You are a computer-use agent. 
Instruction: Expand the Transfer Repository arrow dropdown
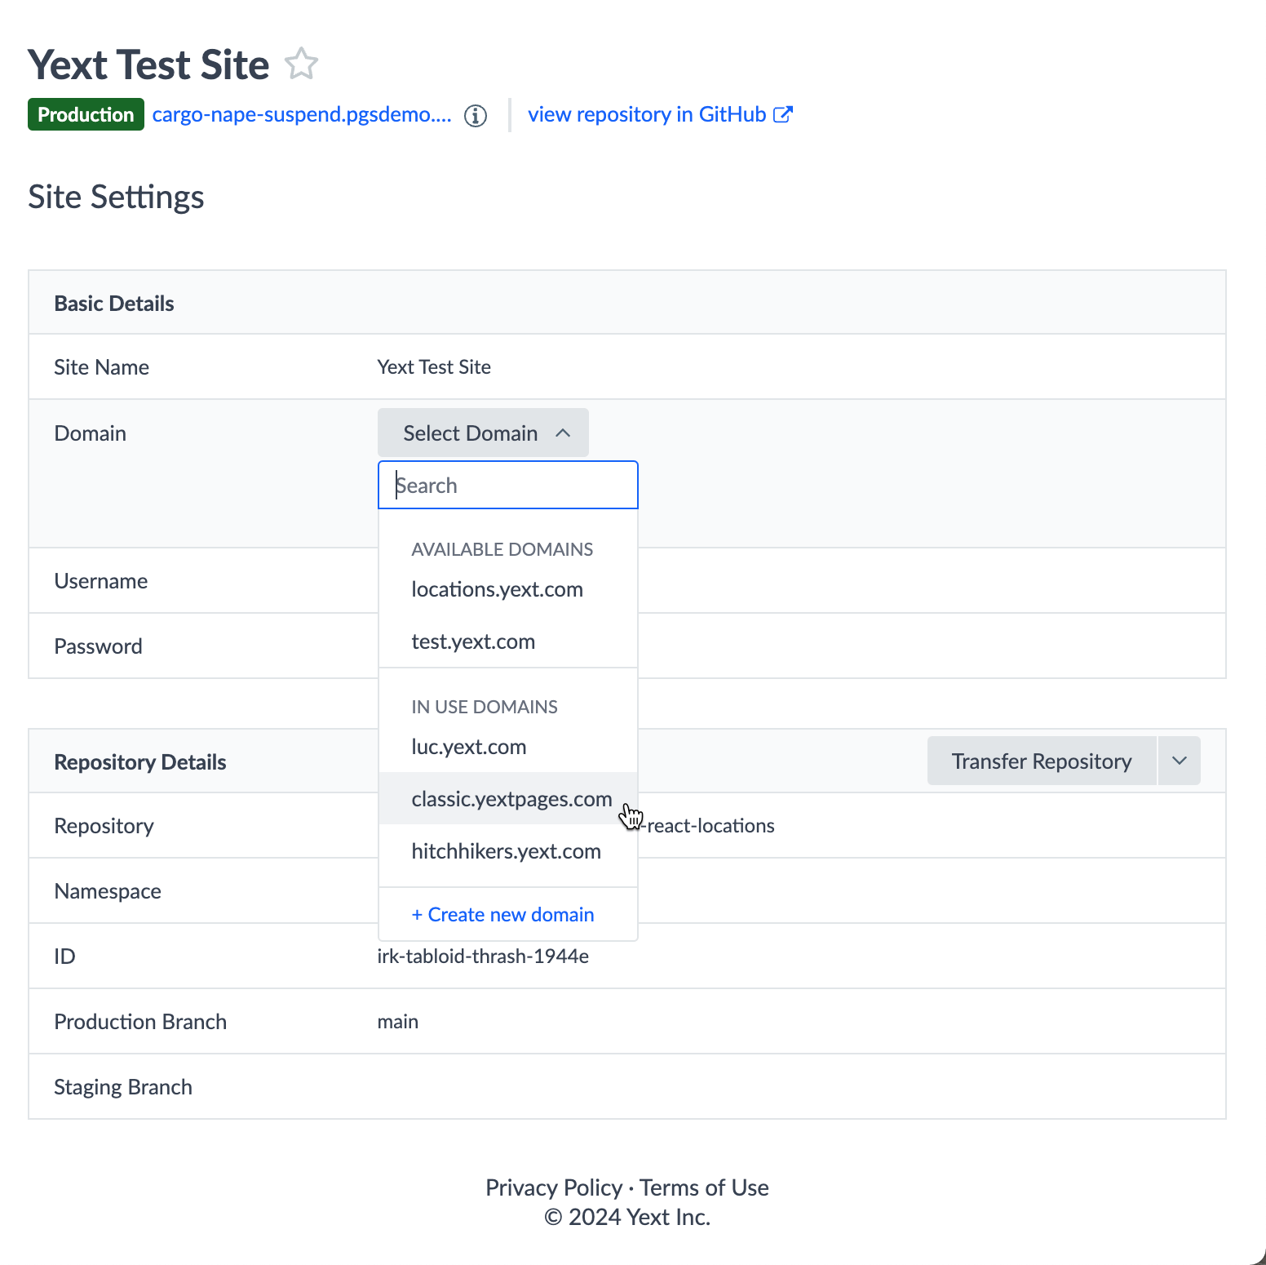click(x=1180, y=761)
